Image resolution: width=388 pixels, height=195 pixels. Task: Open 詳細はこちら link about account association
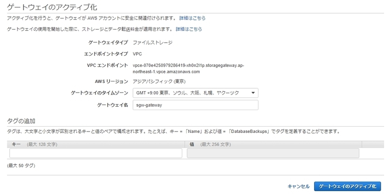[x=192, y=18]
